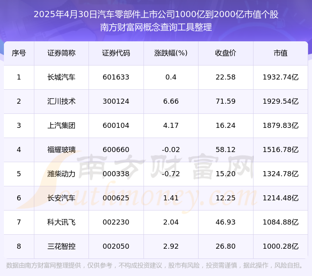This screenshot has width=312, height=276.
Task: Select the stock name 三花智控
Action: coord(61,246)
